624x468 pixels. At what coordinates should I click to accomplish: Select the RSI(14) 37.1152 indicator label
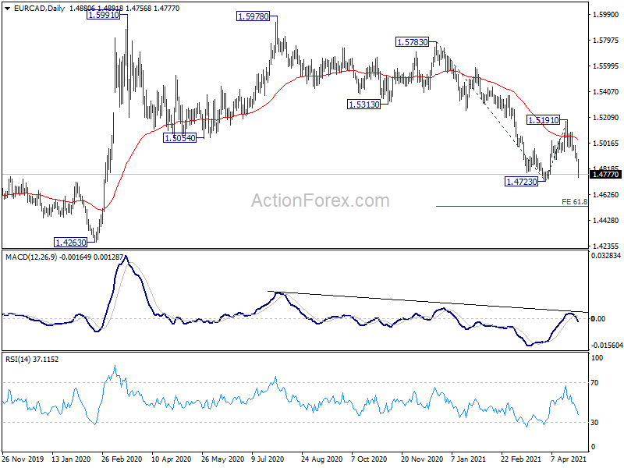click(32, 360)
